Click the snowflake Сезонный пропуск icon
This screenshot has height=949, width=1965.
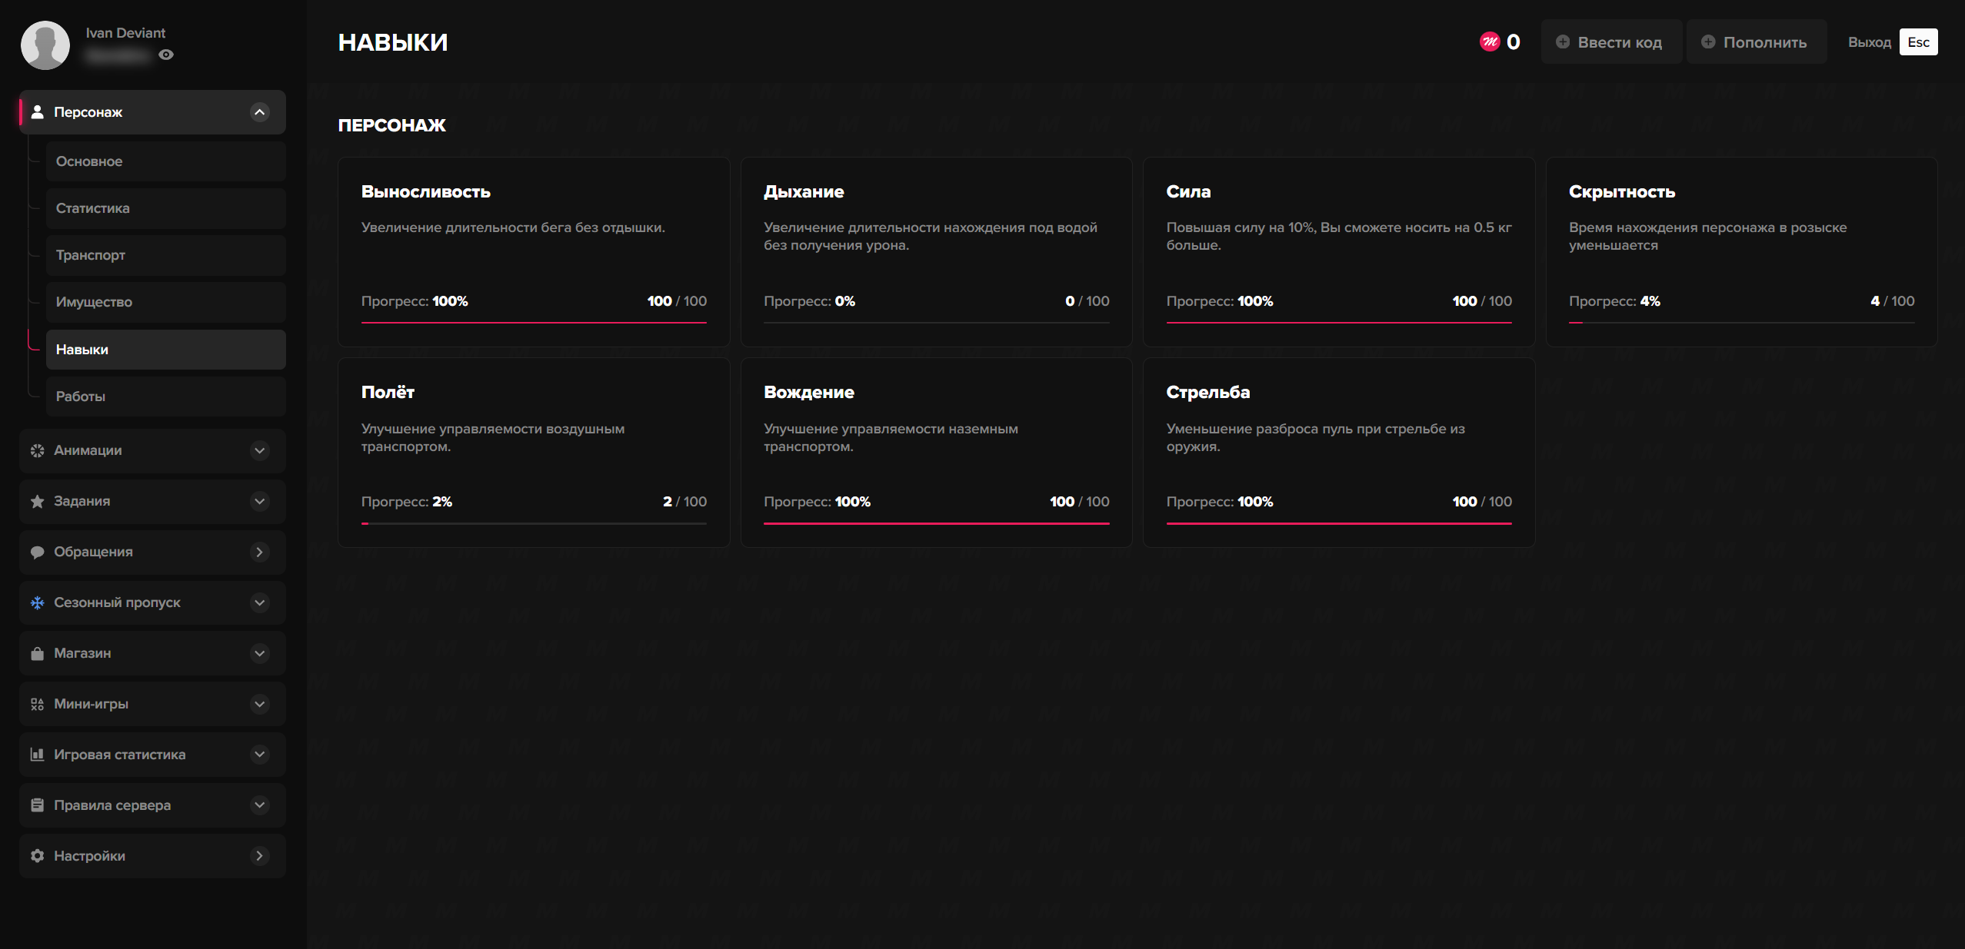pyautogui.click(x=37, y=602)
